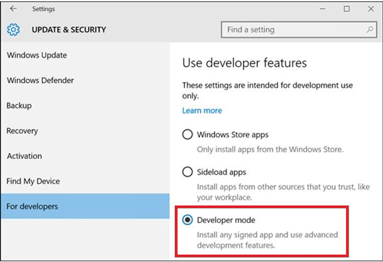Image resolution: width=383 pixels, height=262 pixels.
Task: Close the Settings window
Action: click(371, 9)
